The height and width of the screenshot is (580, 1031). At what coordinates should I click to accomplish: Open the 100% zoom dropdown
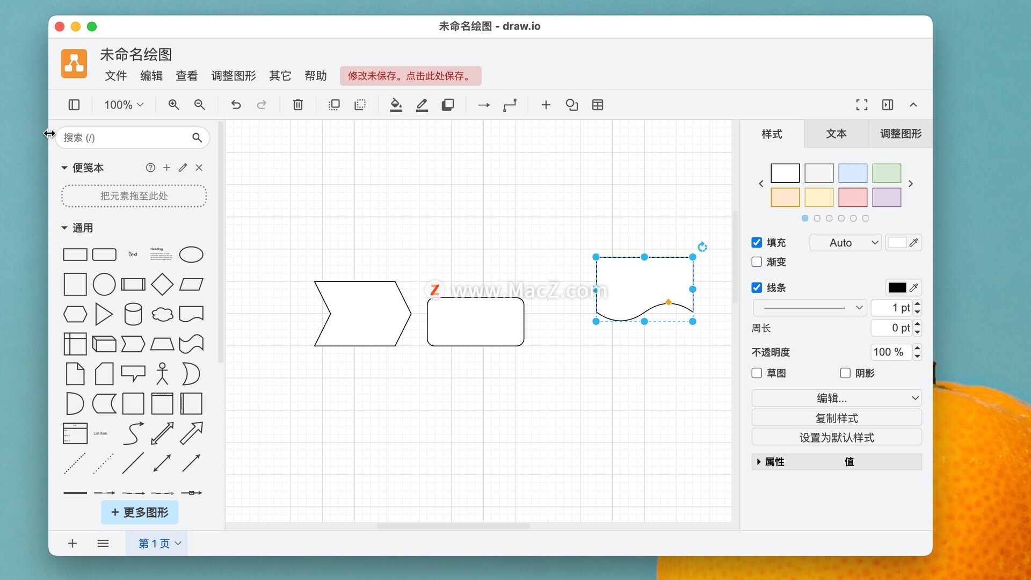tap(124, 105)
